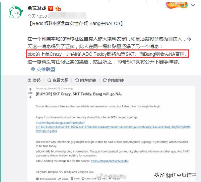Open the imgur.com source link
The height and width of the screenshot is (182, 201).
click(110, 161)
